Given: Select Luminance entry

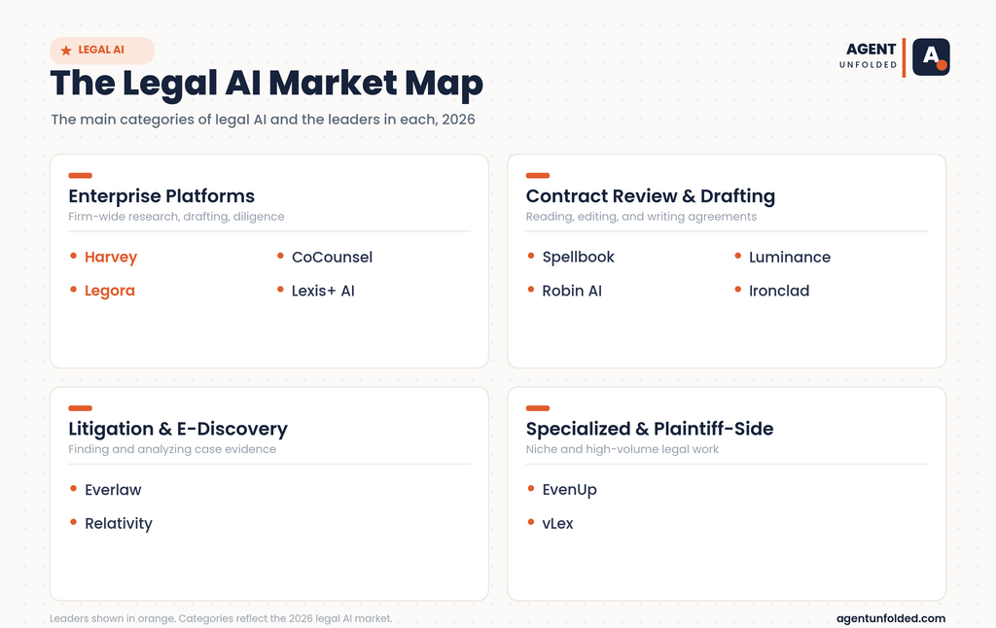Looking at the screenshot, I should tap(790, 258).
